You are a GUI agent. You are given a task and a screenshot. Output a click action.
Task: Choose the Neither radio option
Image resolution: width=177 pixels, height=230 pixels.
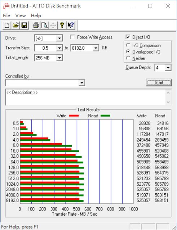128,58
